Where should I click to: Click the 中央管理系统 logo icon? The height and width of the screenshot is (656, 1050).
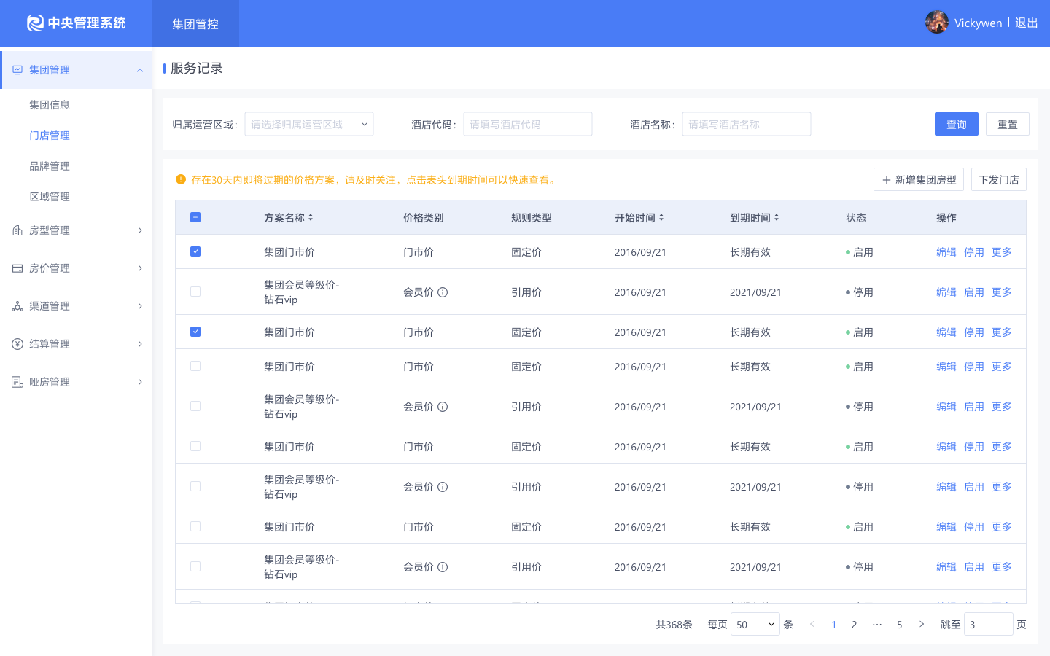pos(35,23)
